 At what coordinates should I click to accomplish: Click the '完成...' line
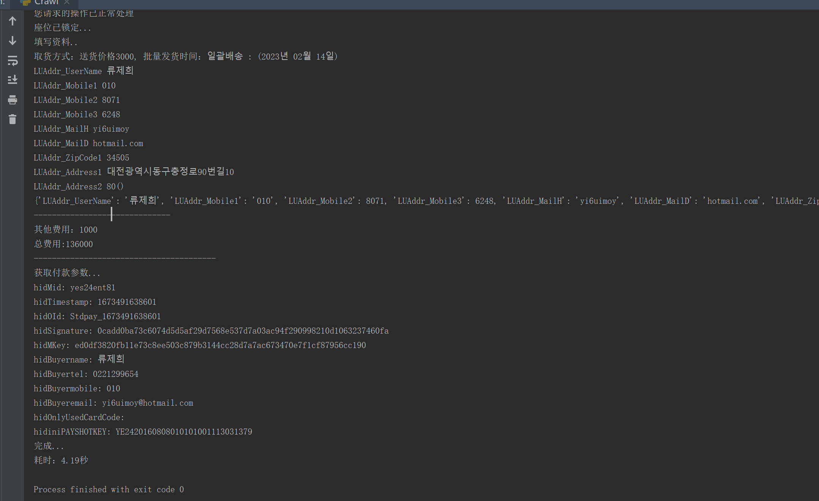click(x=49, y=446)
